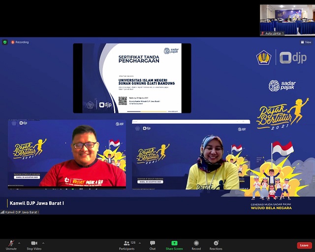This screenshot has height=252, width=315.
Task: Click the green encryption shield icon
Action: pyautogui.click(x=5, y=42)
